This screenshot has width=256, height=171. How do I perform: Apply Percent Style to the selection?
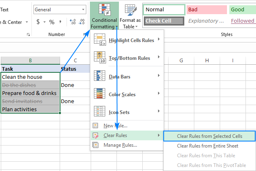tap(52, 22)
